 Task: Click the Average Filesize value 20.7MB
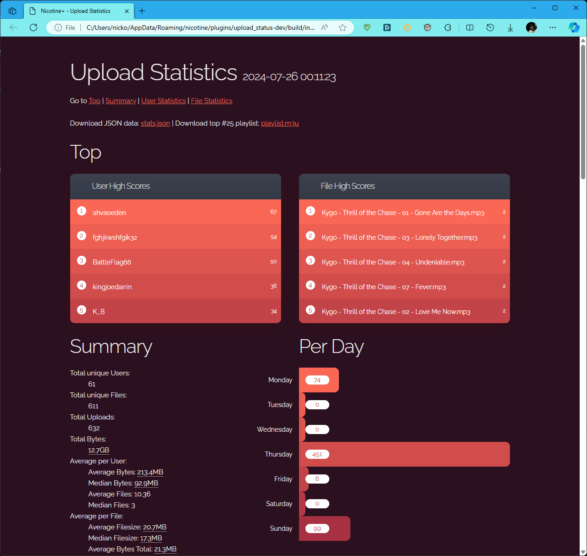click(155, 527)
